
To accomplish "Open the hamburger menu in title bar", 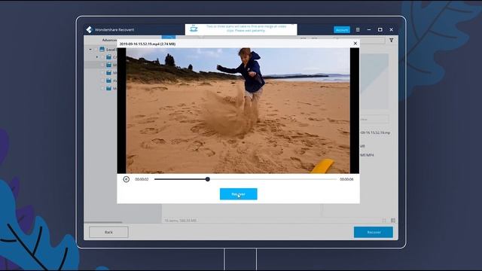I will [358, 30].
